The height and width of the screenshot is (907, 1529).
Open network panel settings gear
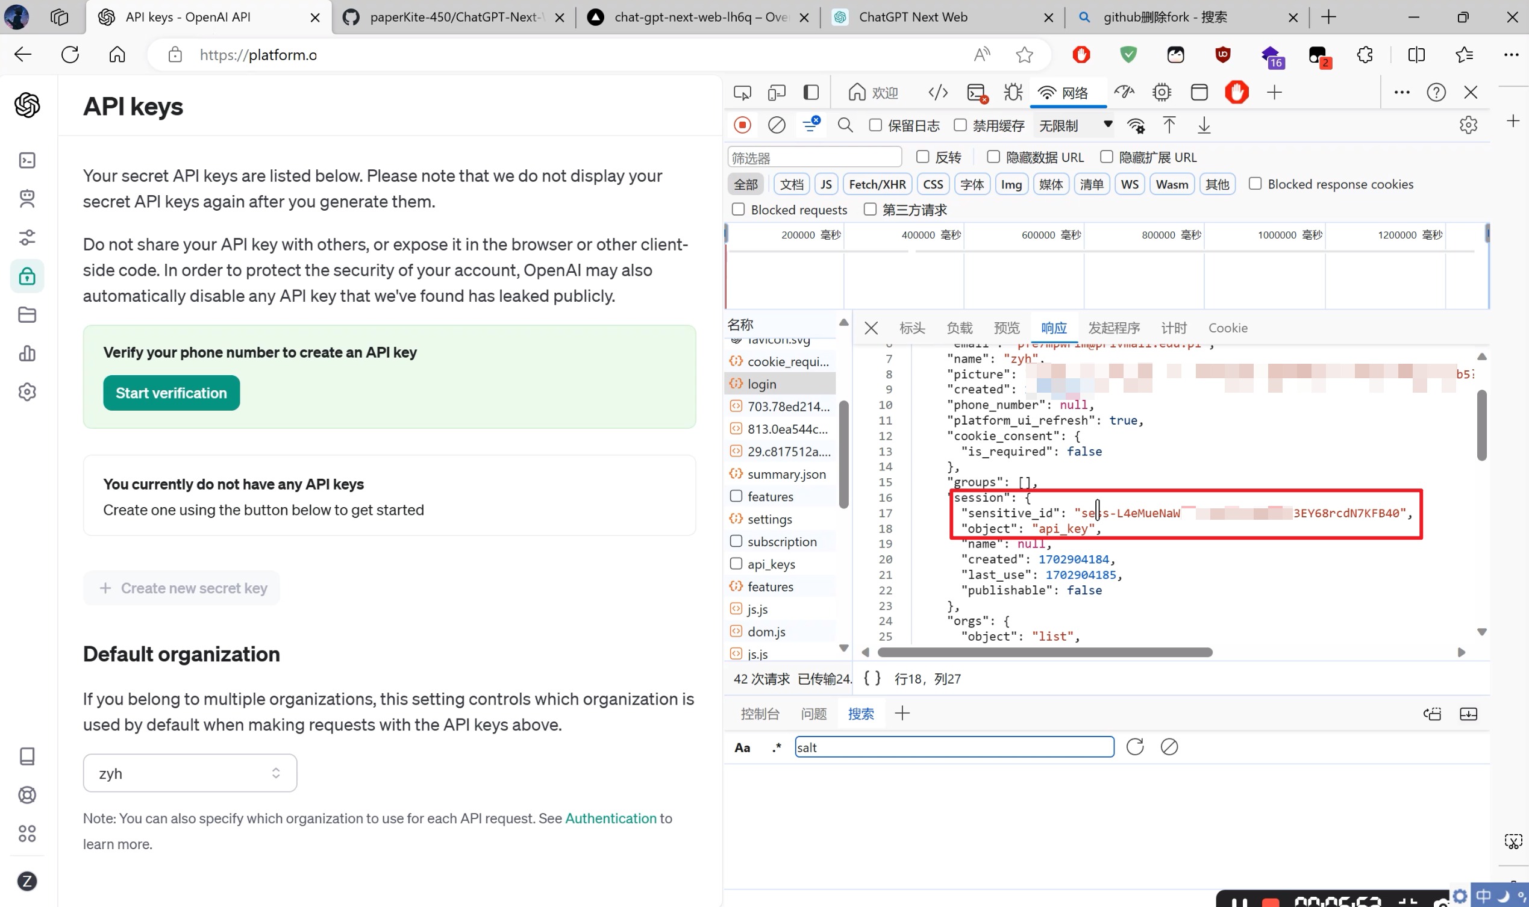coord(1469,125)
